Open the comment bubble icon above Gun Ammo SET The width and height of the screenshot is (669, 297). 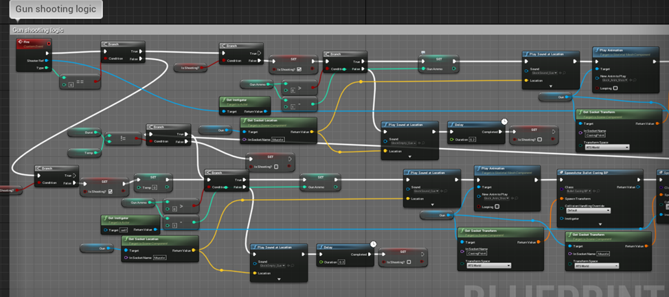(423, 52)
